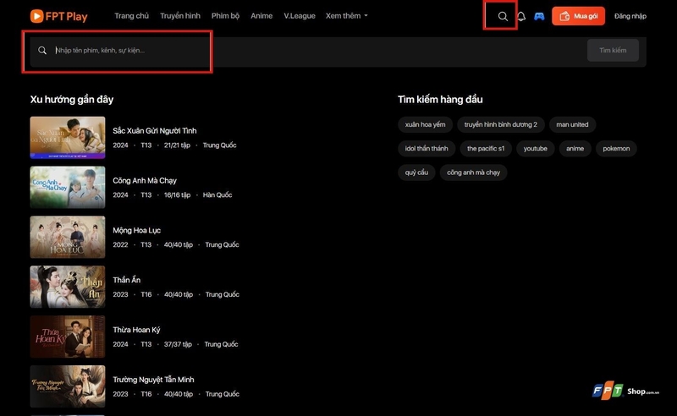Click the Tìm kiếm button

(613, 51)
